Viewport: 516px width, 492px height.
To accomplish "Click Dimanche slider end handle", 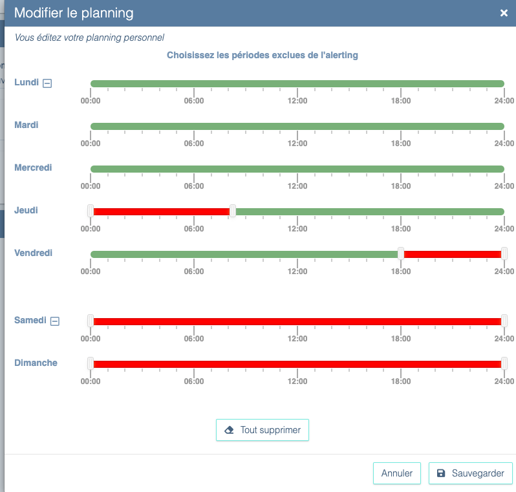I will 504,363.
